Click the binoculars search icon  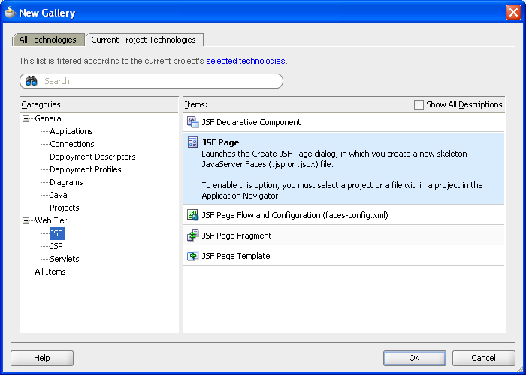click(x=32, y=81)
